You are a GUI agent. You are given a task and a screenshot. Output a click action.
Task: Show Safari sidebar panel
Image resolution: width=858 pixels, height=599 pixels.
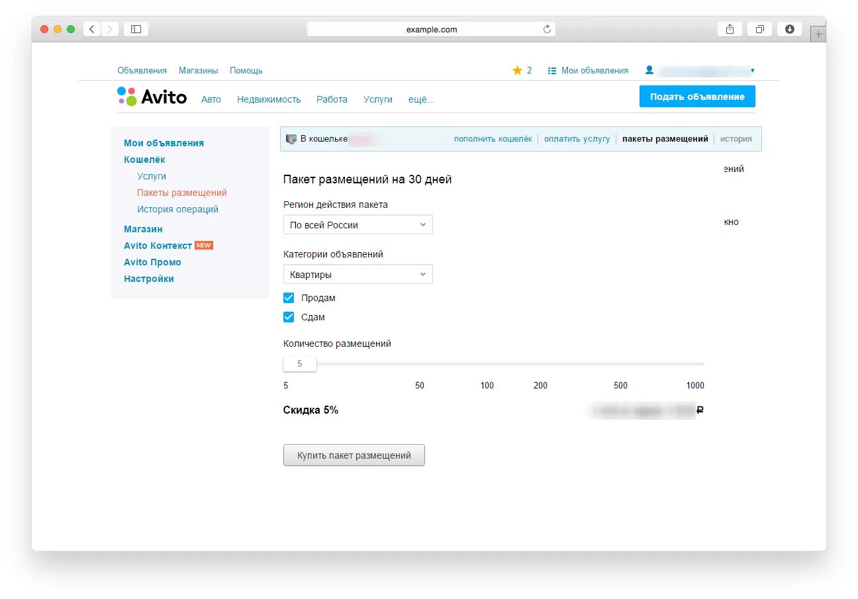[x=136, y=29]
